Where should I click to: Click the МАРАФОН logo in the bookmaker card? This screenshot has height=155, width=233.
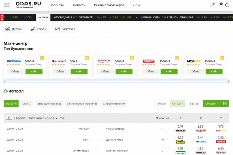104,61
